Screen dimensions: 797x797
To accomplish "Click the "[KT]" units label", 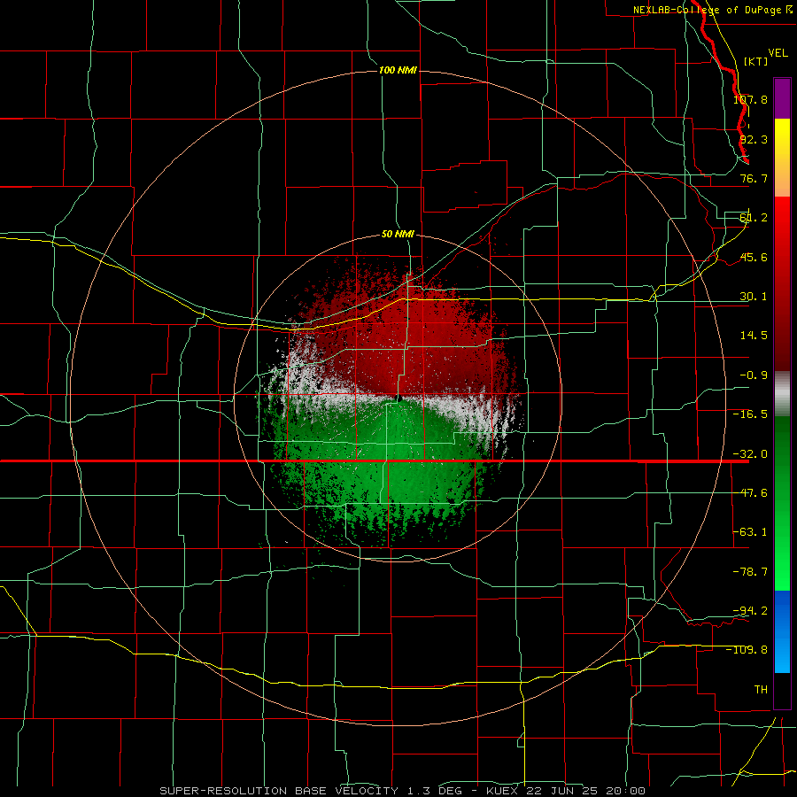I will point(756,61).
